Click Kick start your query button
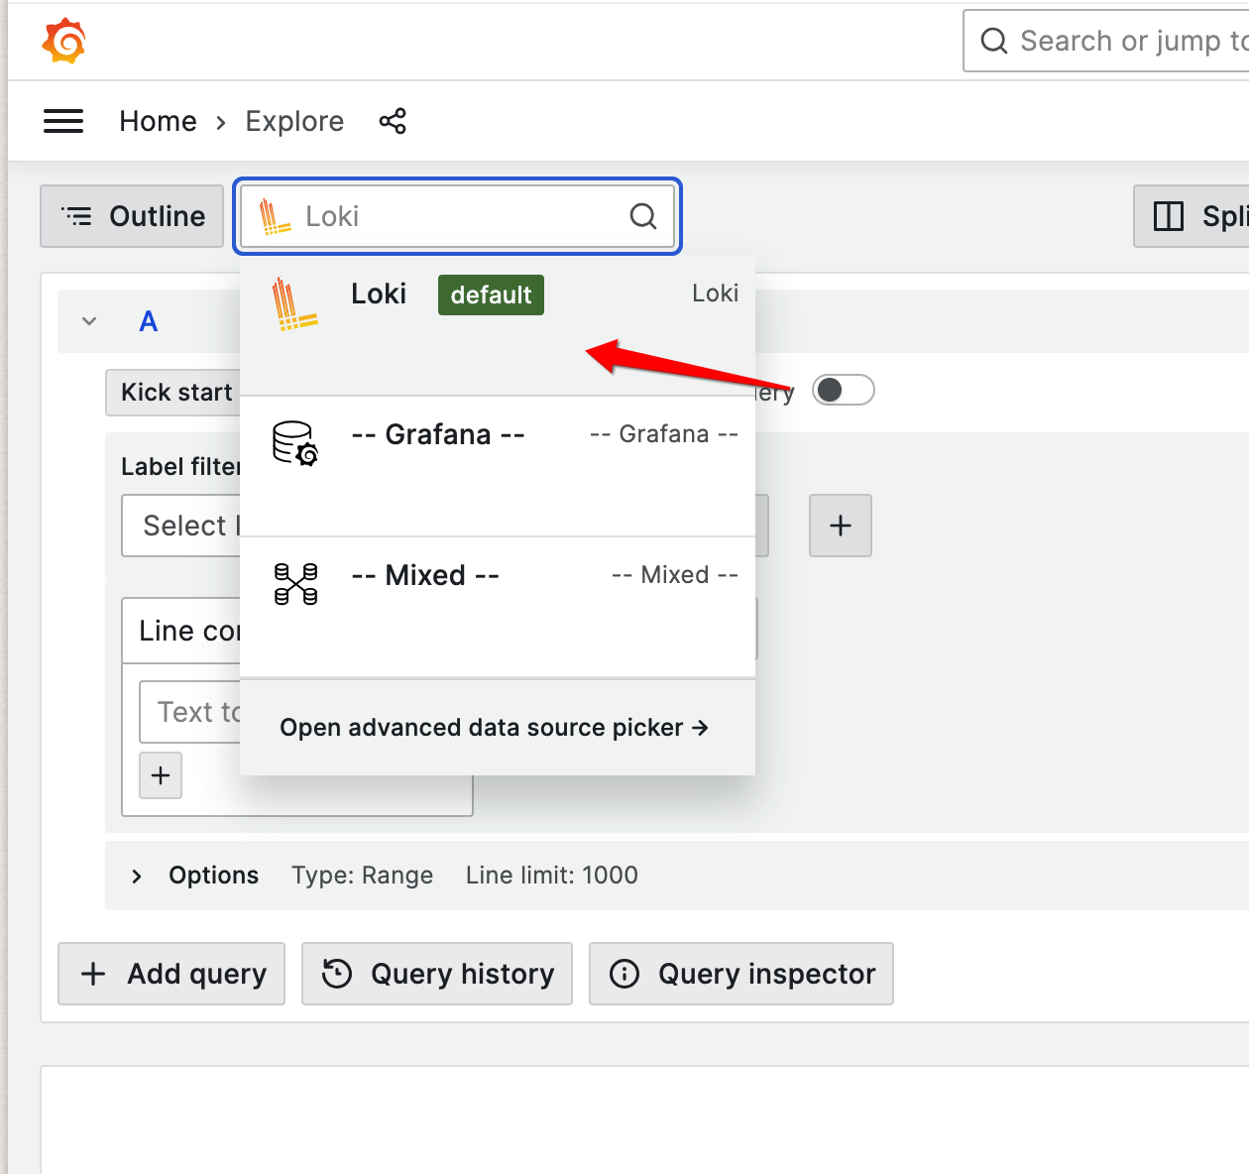 tap(173, 393)
